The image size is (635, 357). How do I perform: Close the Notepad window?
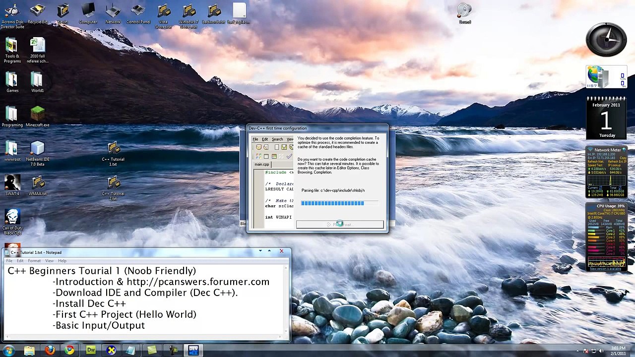[281, 251]
